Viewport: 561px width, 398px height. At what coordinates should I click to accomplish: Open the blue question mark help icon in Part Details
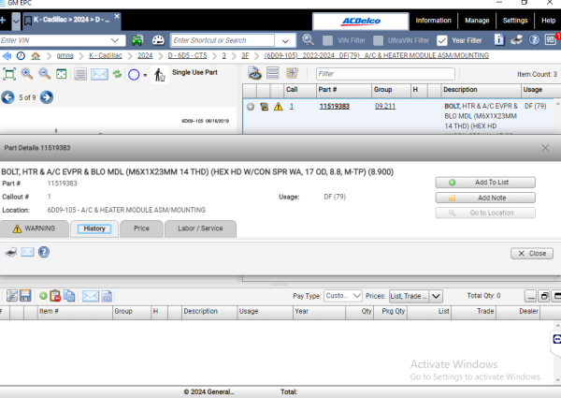coord(44,252)
